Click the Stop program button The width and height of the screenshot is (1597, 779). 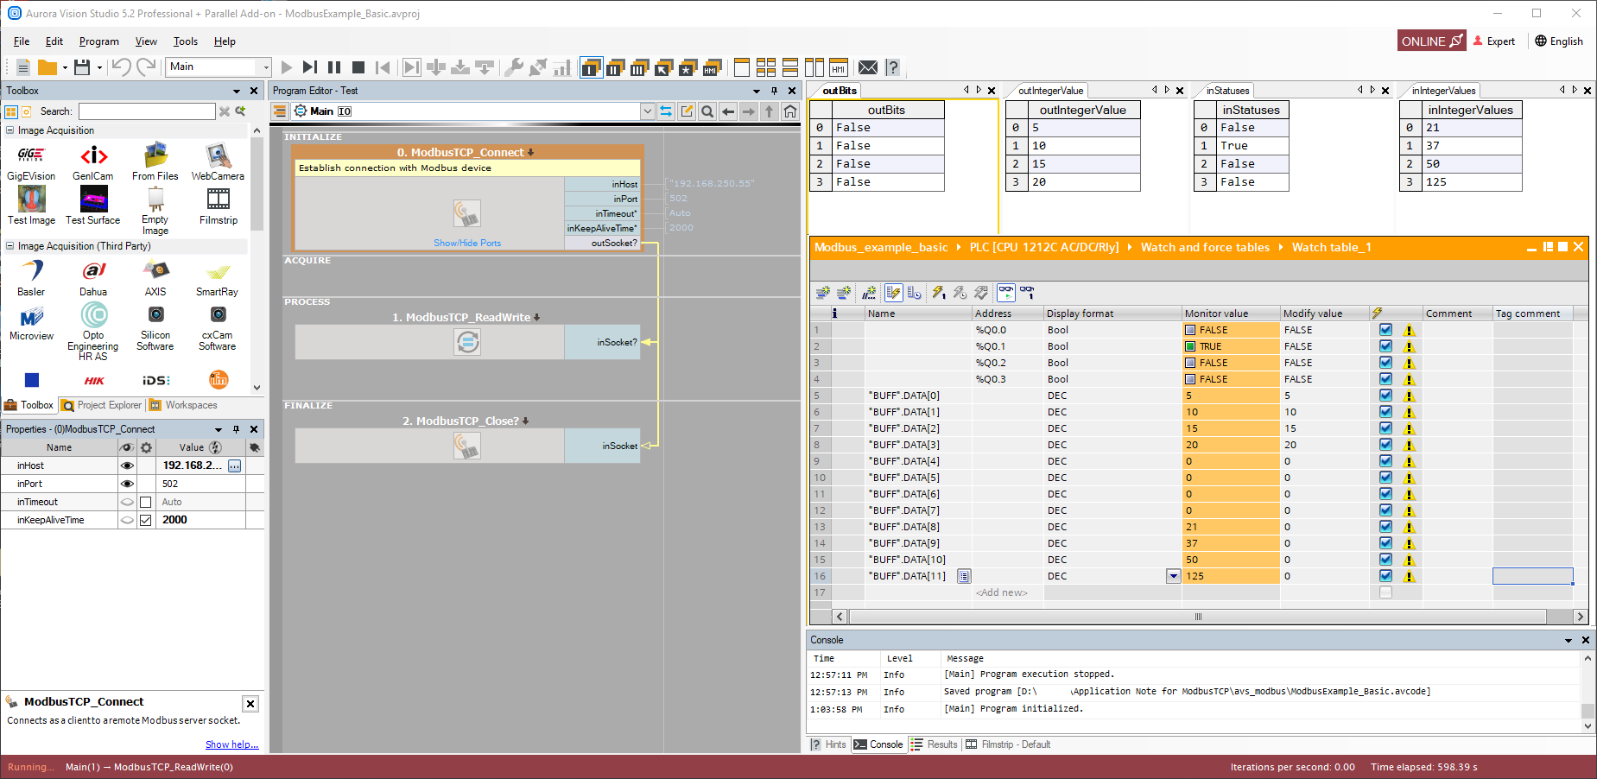click(x=358, y=67)
